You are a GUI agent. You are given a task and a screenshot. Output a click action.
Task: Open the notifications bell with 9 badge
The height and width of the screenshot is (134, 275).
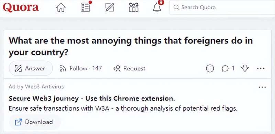[x=157, y=7]
